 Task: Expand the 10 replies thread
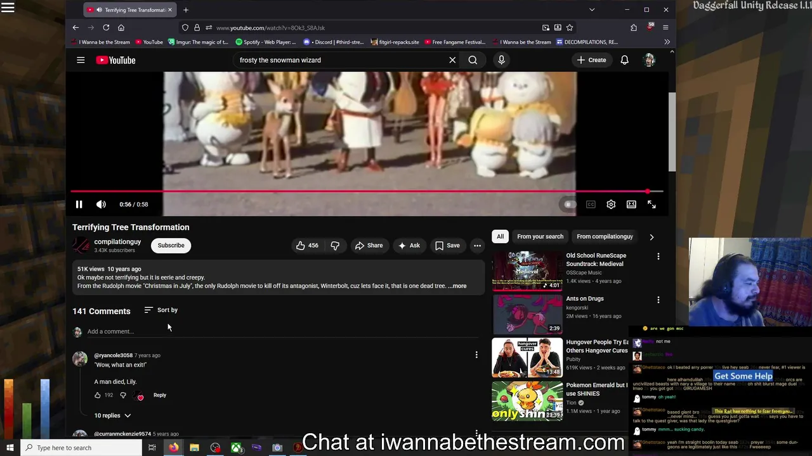point(112,415)
